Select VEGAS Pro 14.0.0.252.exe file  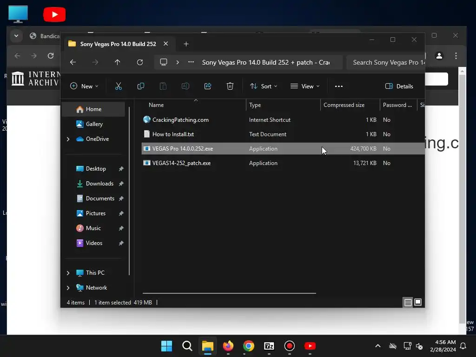pyautogui.click(x=283, y=148)
